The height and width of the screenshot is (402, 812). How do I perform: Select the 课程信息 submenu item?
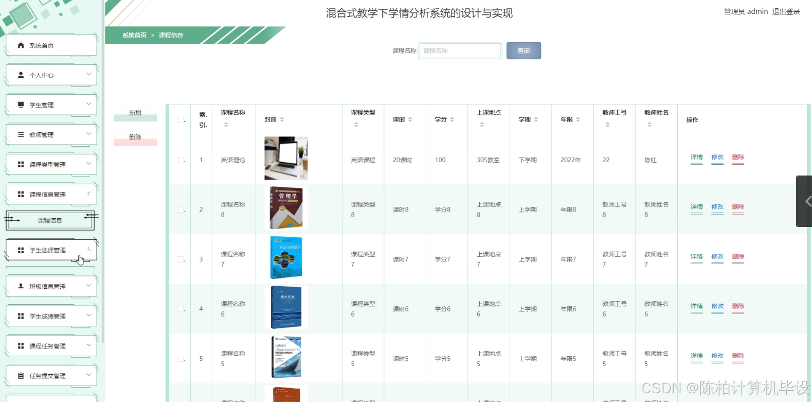click(50, 220)
